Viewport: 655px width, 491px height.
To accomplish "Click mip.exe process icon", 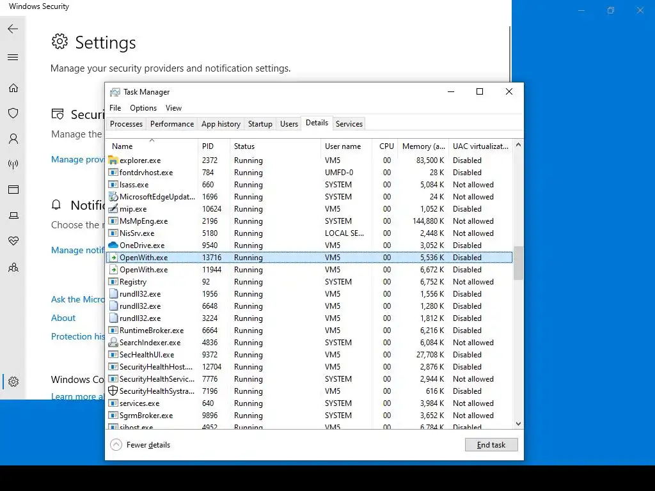I will [113, 209].
